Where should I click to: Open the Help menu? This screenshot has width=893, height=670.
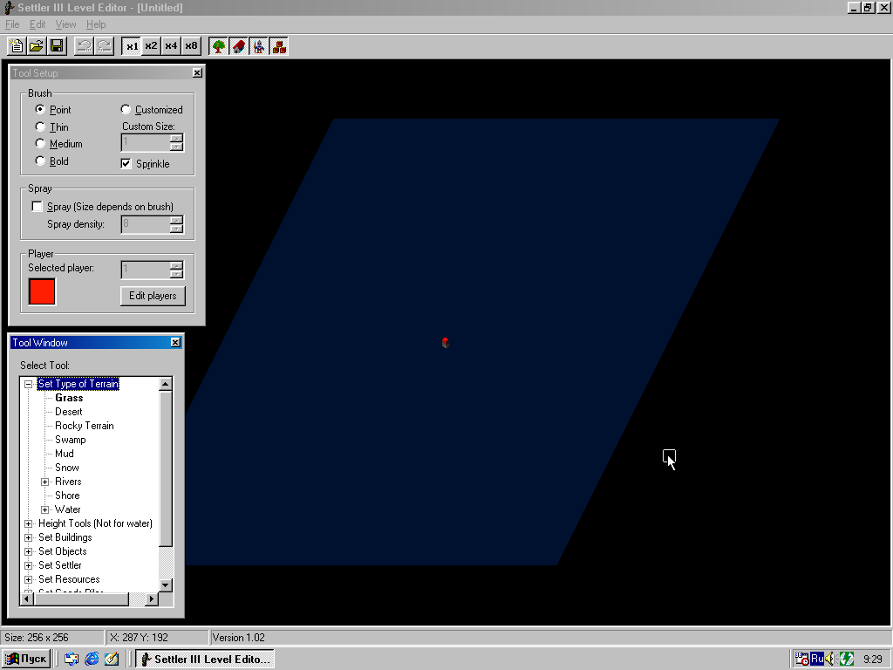(96, 24)
